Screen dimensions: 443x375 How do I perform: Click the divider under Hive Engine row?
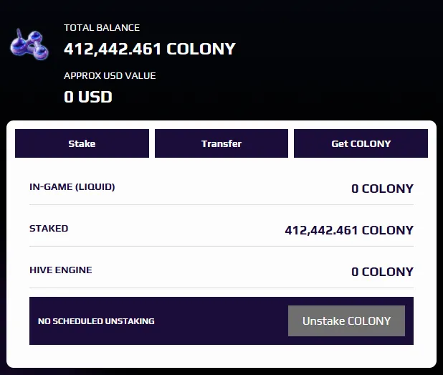click(x=221, y=288)
